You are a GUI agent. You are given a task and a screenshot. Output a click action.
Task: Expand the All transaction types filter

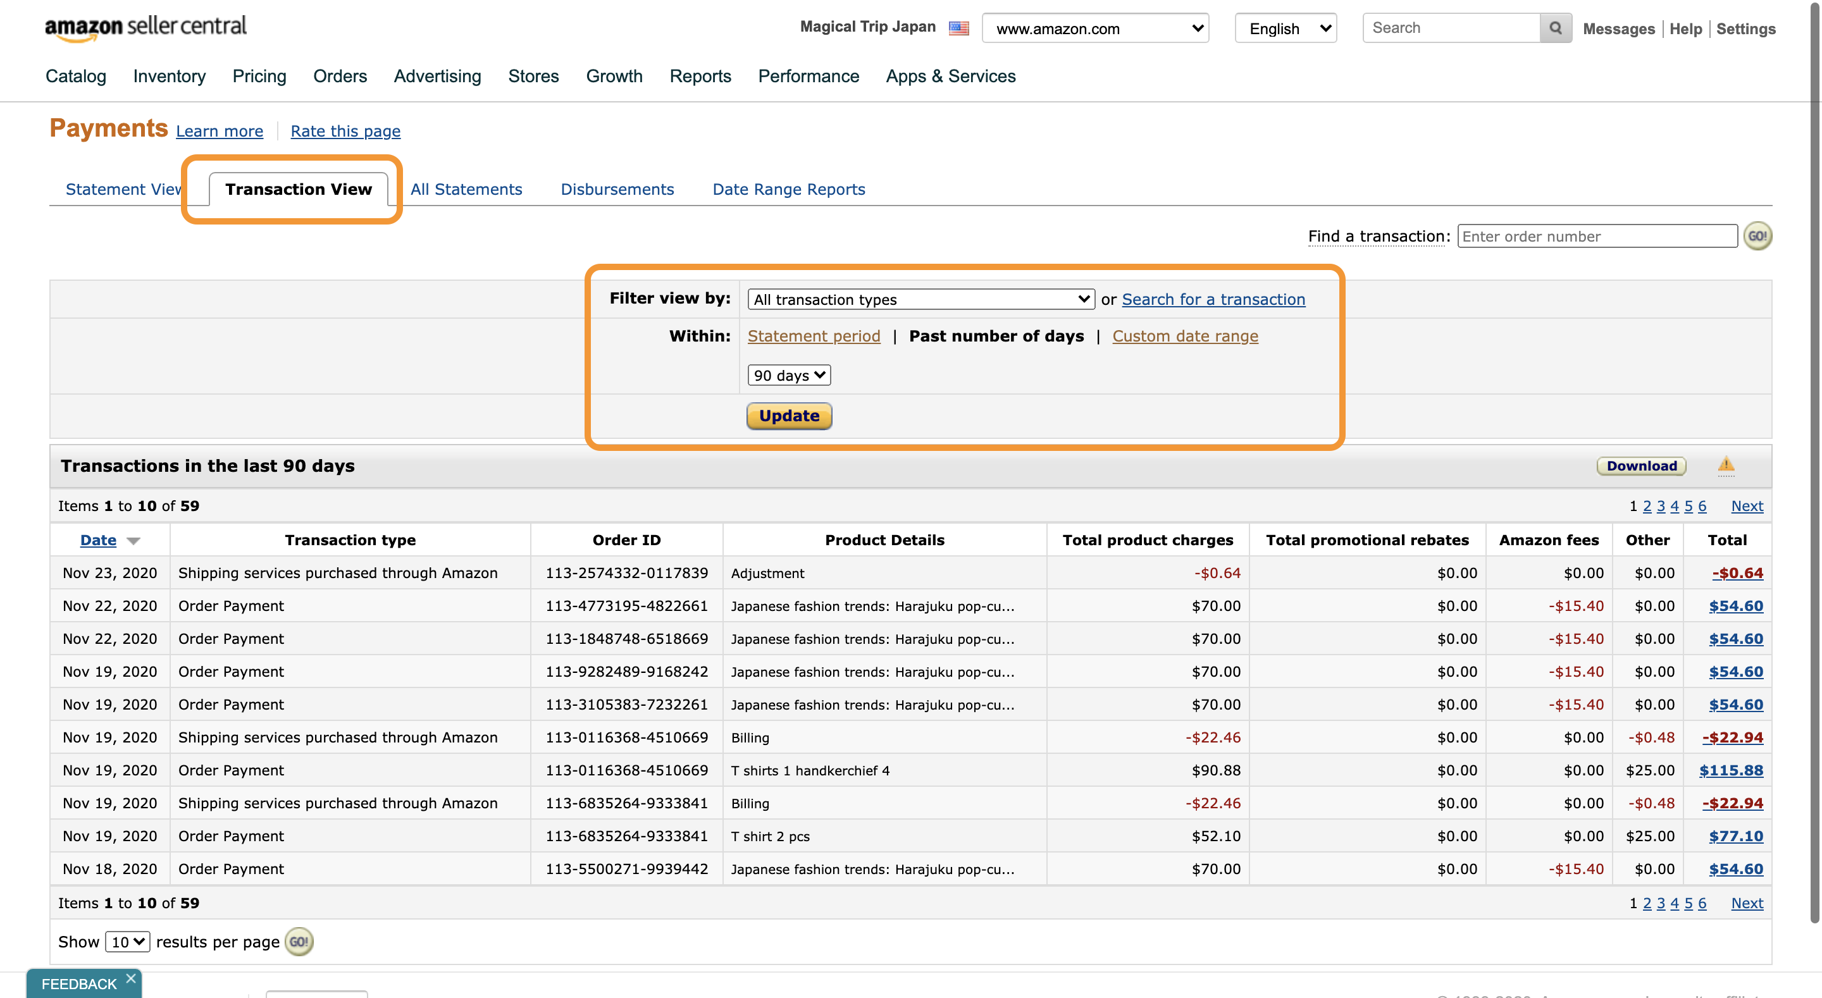click(x=920, y=299)
